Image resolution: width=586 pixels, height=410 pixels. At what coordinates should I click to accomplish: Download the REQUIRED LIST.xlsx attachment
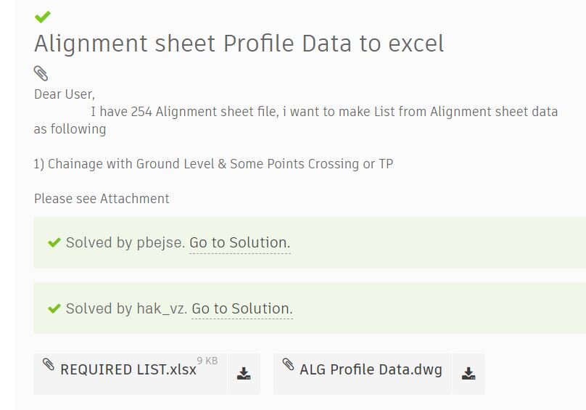[x=244, y=374]
